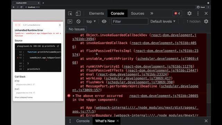The image size is (222, 125).
Task: Open Chrome three-dot menu
Action: click(208, 7)
